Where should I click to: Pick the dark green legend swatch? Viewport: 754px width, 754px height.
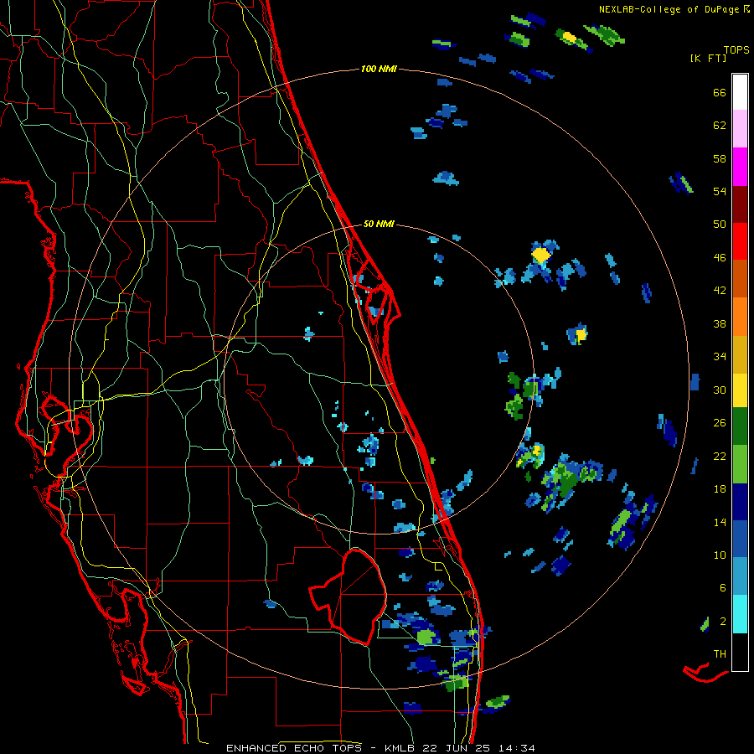pyautogui.click(x=740, y=426)
